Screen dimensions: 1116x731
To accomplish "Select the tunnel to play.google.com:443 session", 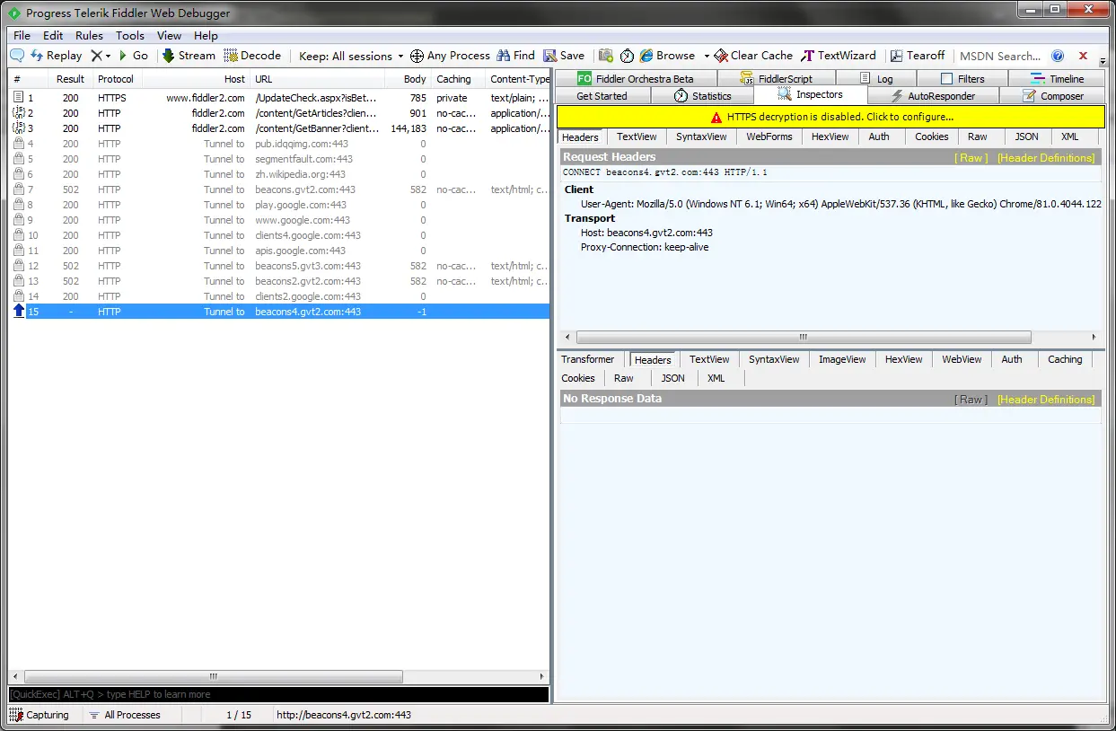I will coord(279,205).
